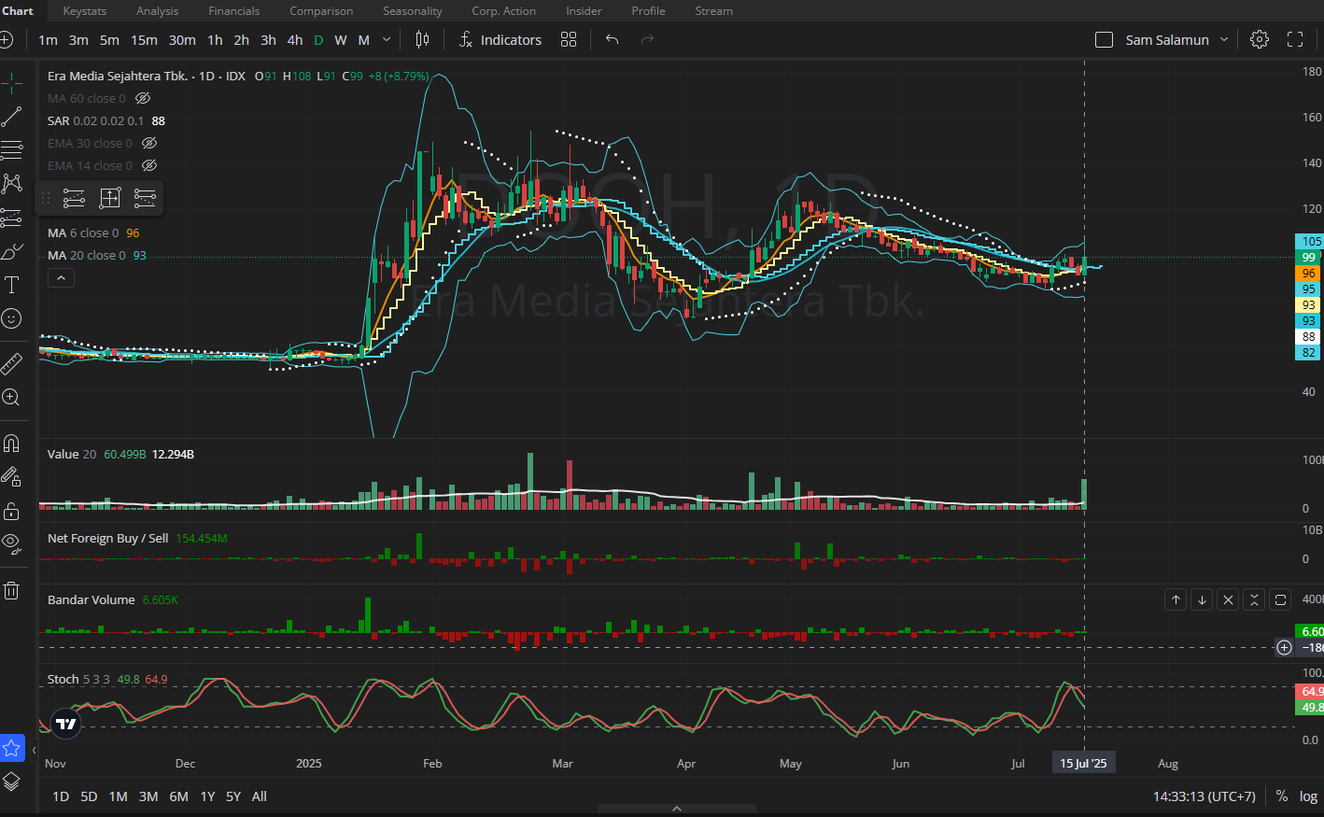Click the 15 Jul '25 date marker

tap(1083, 763)
